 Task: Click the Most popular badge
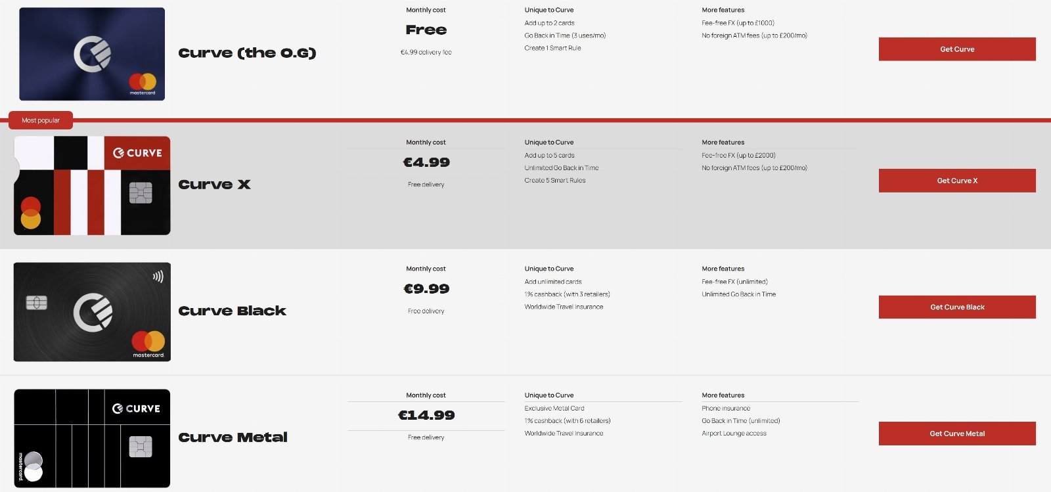[40, 120]
